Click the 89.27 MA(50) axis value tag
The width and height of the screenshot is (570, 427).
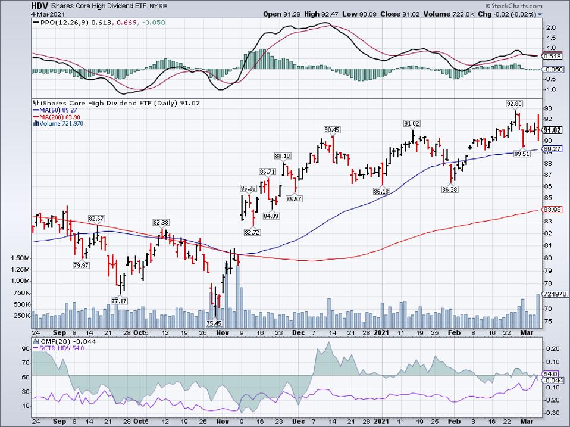pos(553,148)
